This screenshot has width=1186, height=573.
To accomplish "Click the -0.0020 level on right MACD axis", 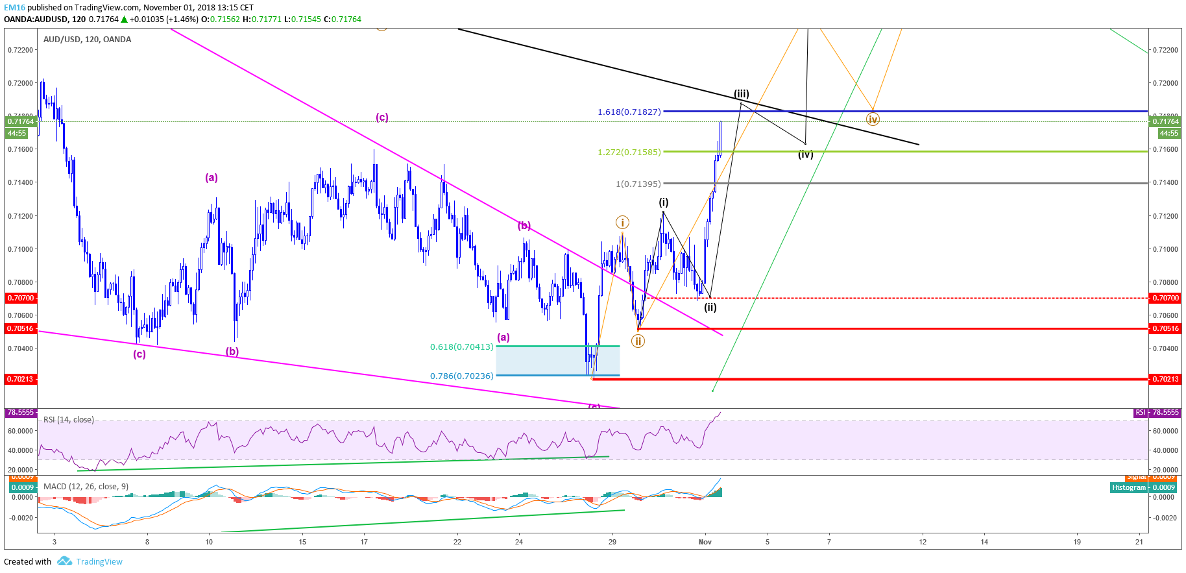I will point(1164,518).
